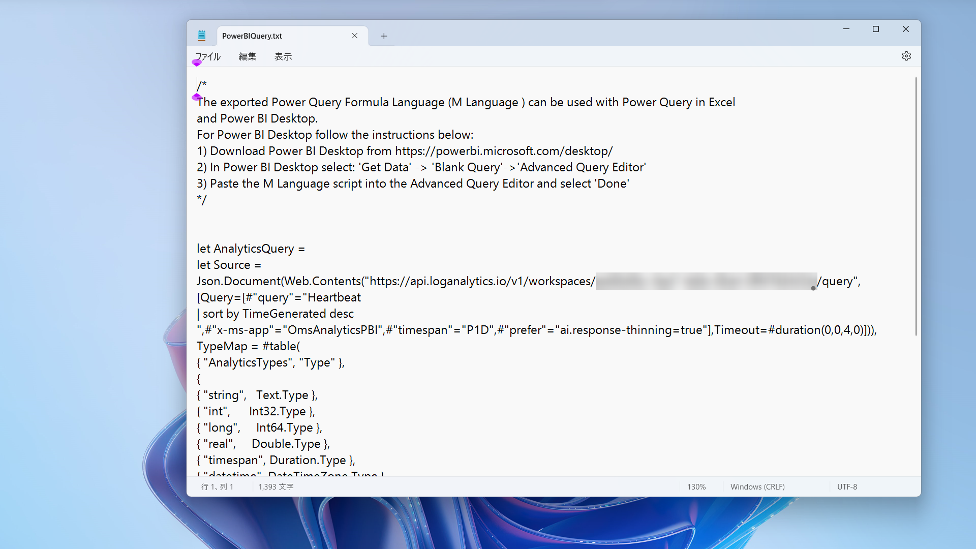Click on the 'TypeMap = #table(' line
Viewport: 976px width, 549px height.
click(249, 346)
